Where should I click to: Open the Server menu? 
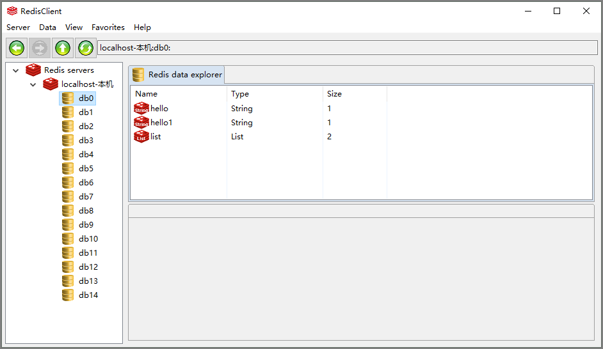tap(18, 27)
